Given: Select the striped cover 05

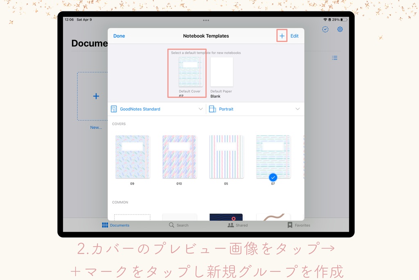Looking at the screenshot, I should click(226, 156).
